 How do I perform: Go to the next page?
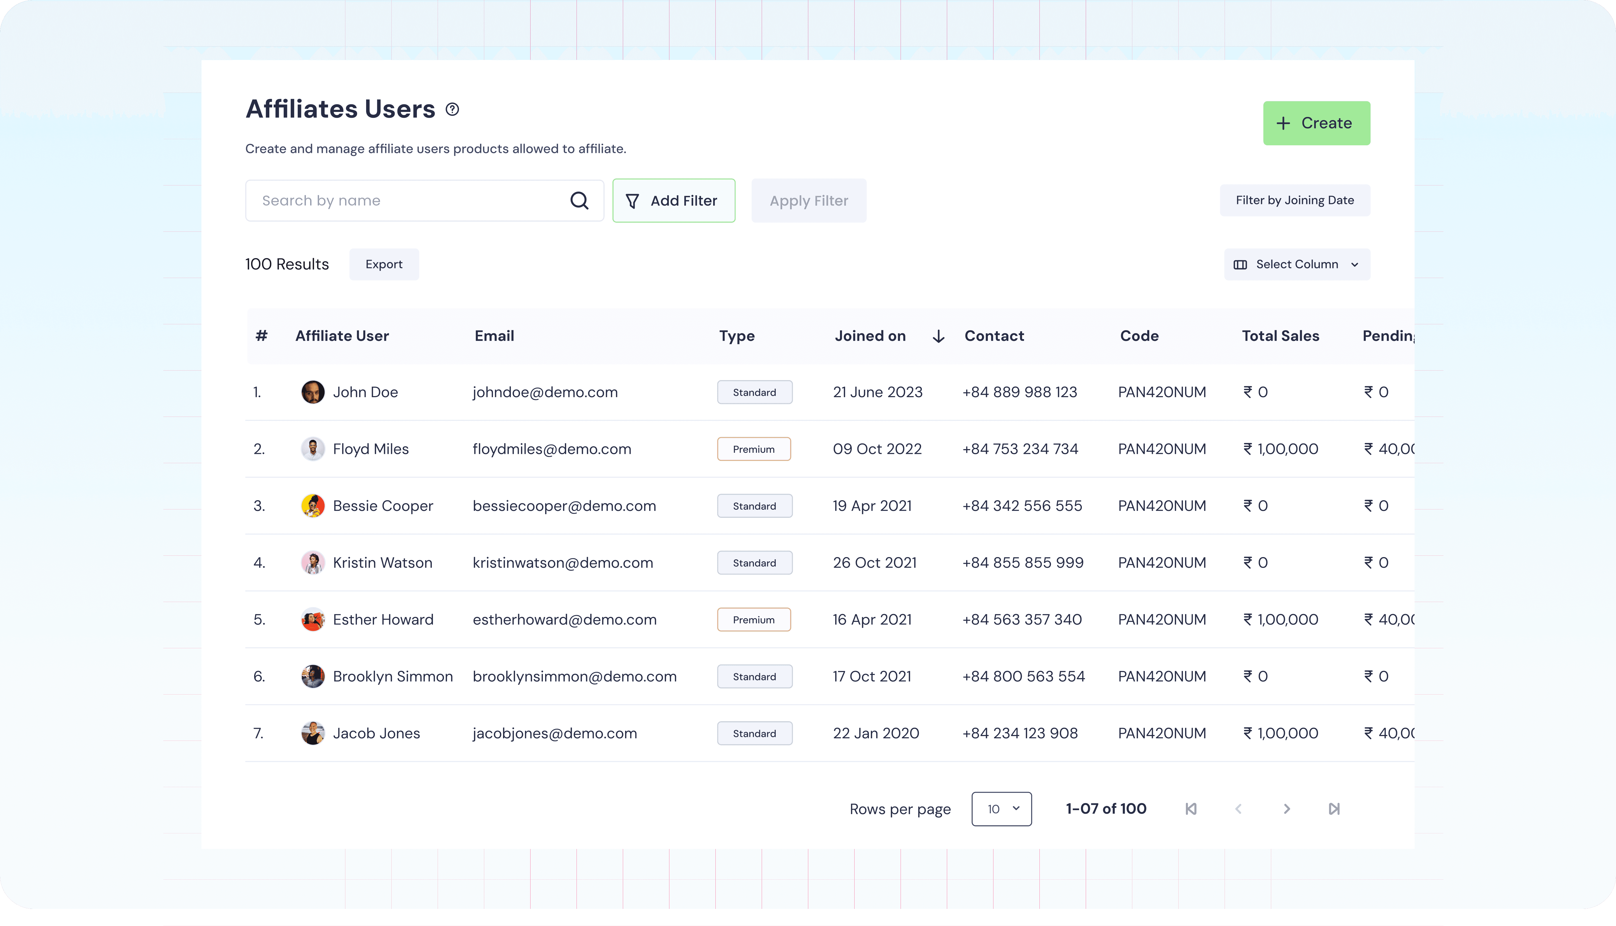click(x=1287, y=809)
